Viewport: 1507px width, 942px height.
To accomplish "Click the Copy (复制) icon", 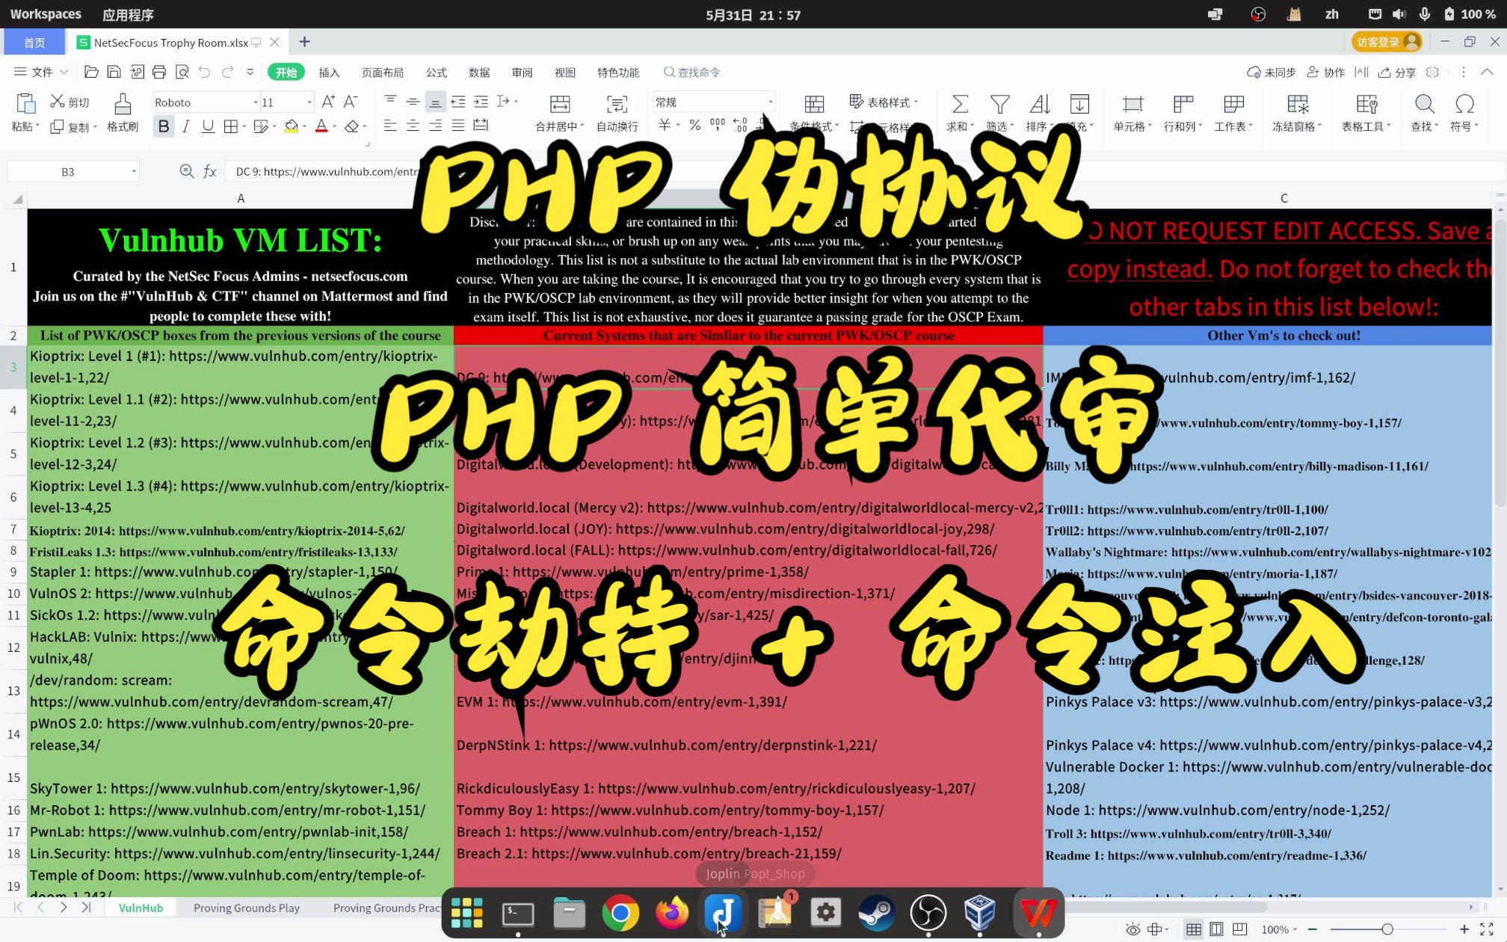I will click(x=57, y=126).
